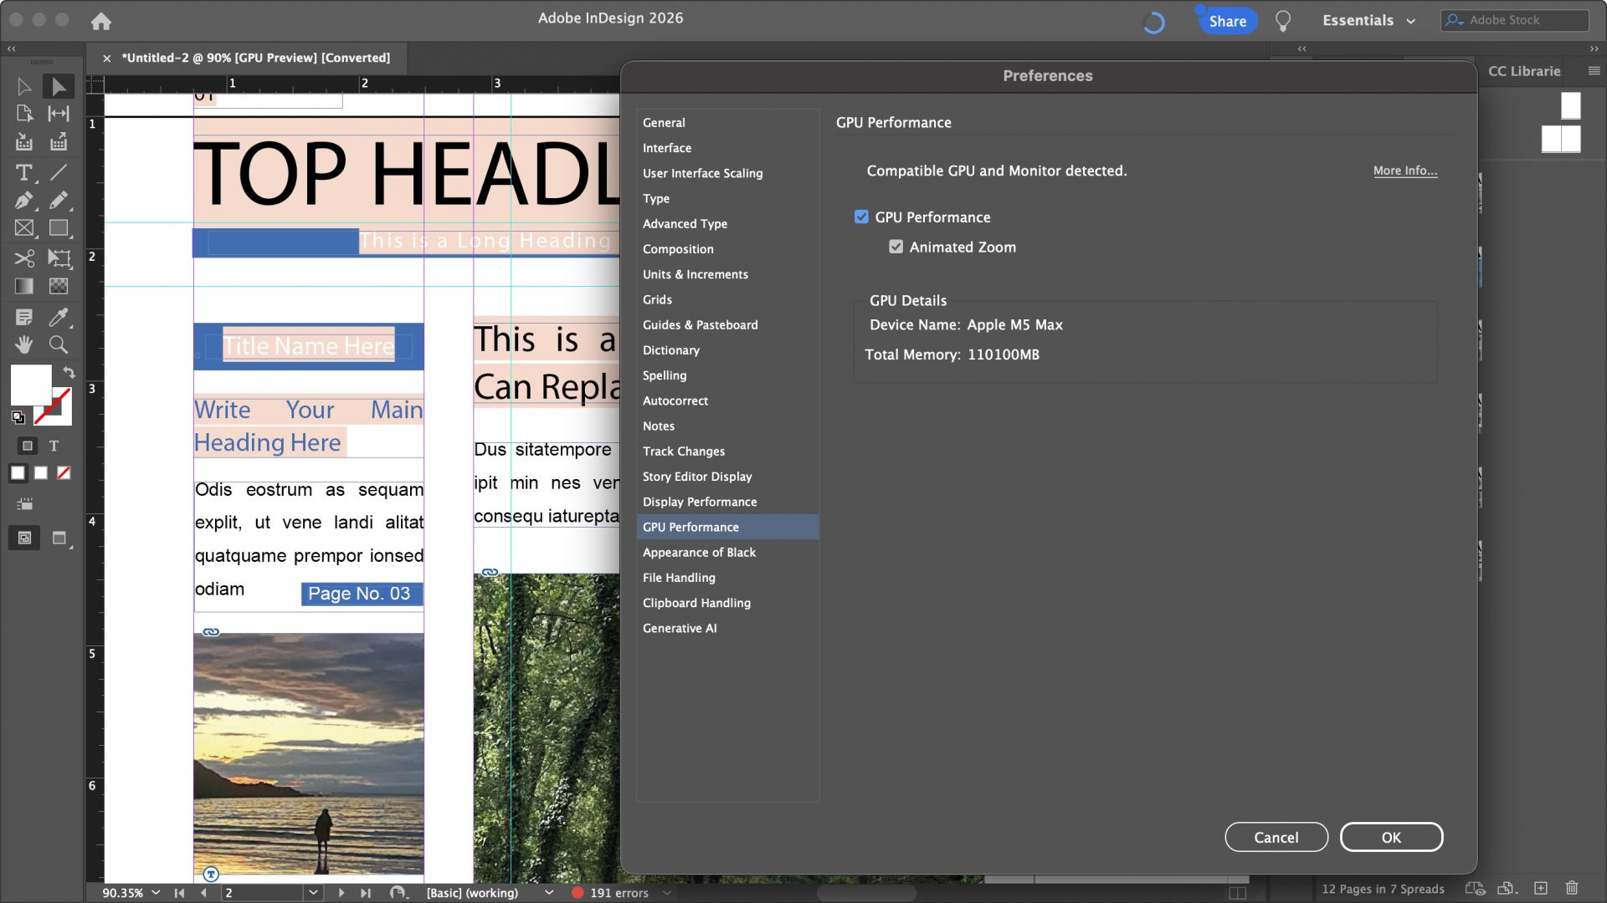
Task: Click the Fill color swatch
Action: pyautogui.click(x=31, y=385)
